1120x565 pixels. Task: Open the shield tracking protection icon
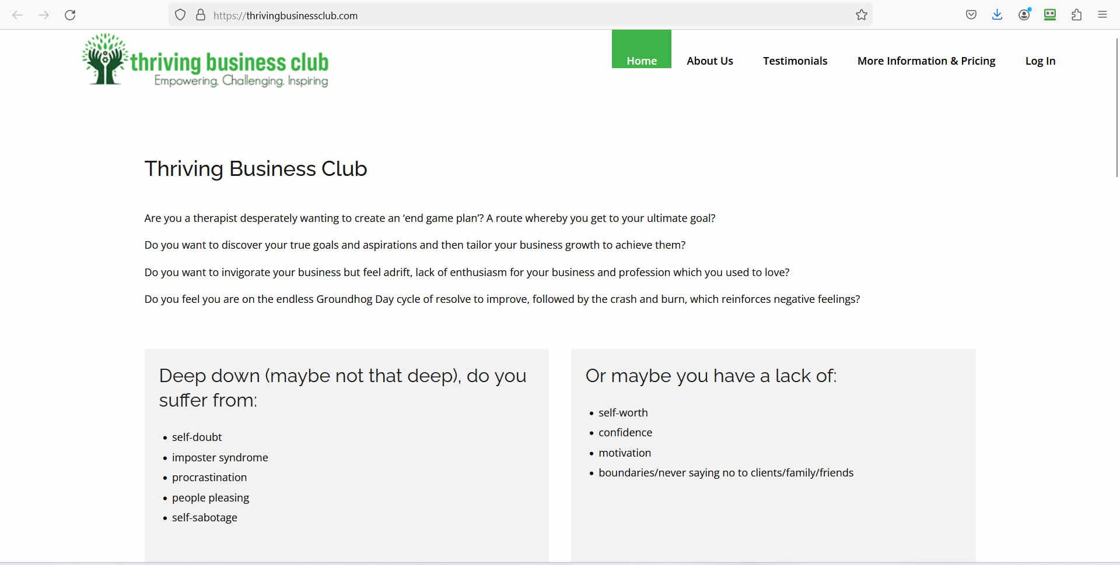(x=180, y=15)
